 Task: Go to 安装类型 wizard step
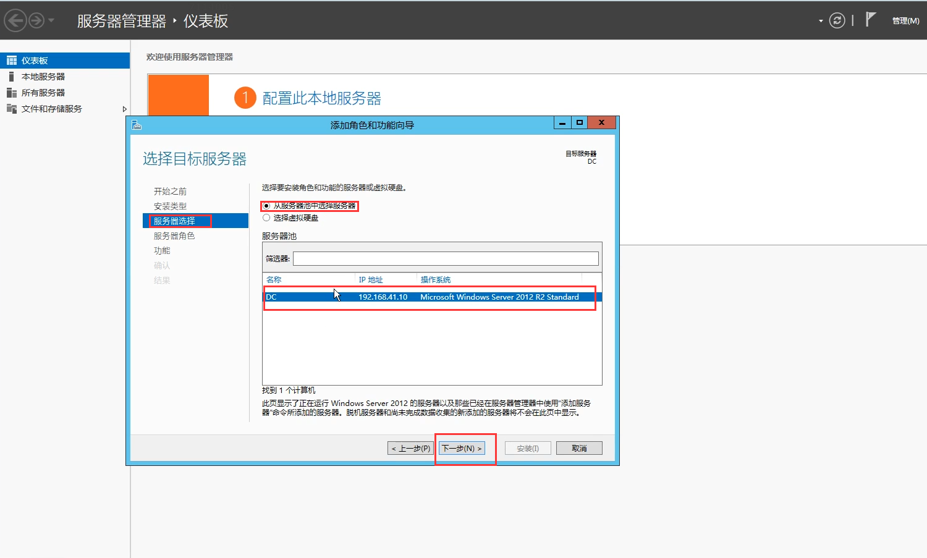170,206
